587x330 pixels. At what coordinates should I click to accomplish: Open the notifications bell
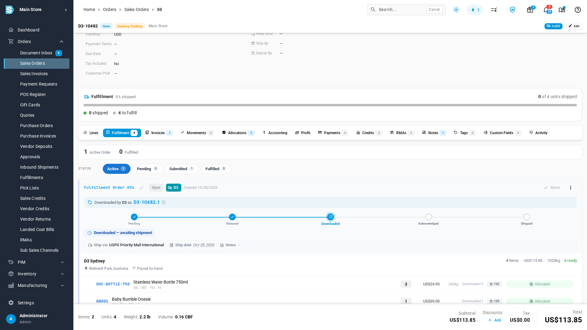pyautogui.click(x=546, y=10)
